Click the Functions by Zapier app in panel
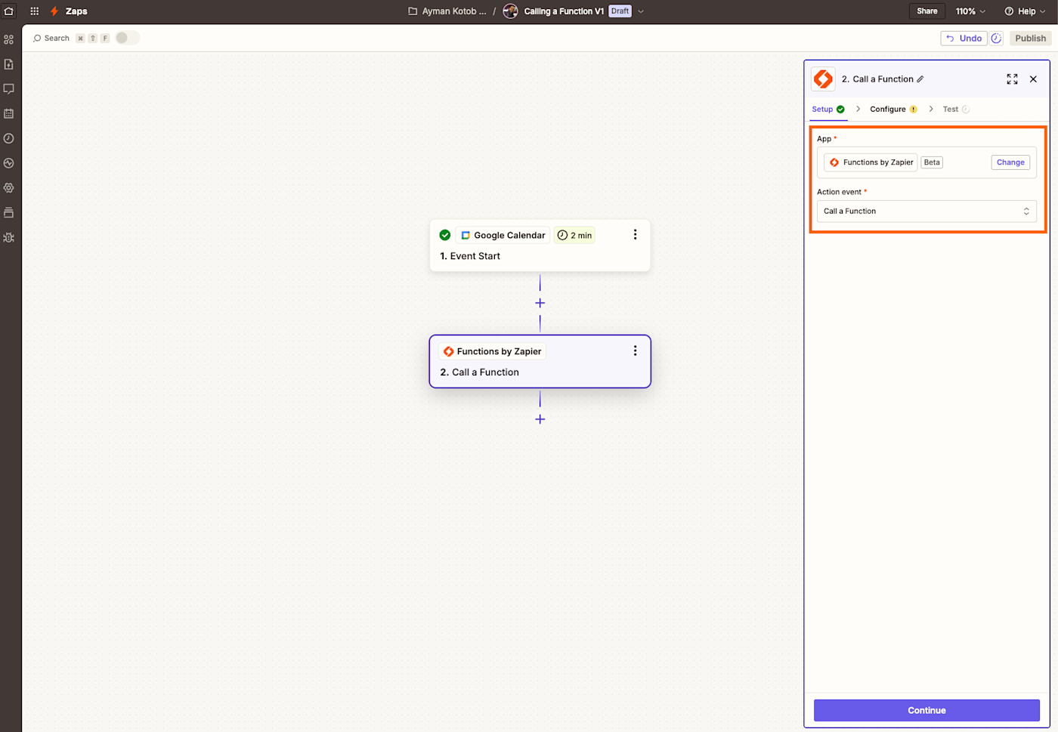The image size is (1058, 732). point(871,162)
